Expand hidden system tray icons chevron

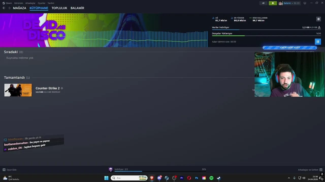click(x=289, y=178)
